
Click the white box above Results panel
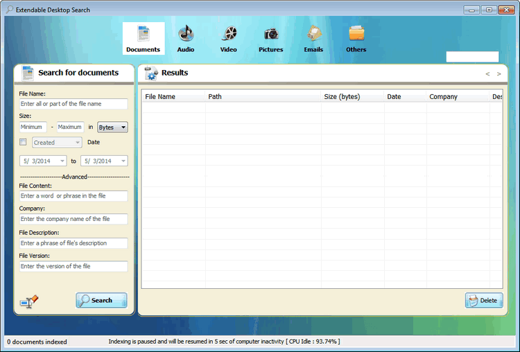[x=472, y=57]
